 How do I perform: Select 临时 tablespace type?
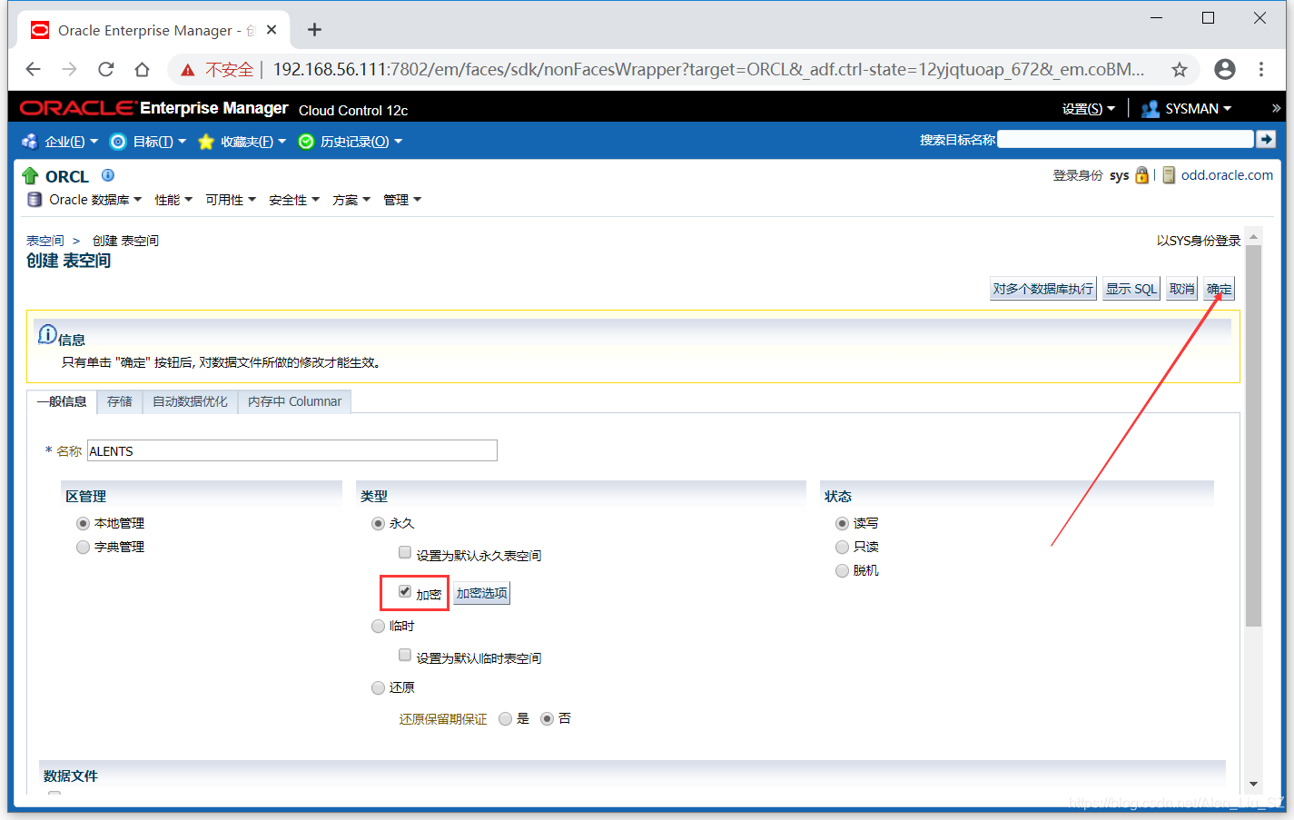pyautogui.click(x=378, y=627)
